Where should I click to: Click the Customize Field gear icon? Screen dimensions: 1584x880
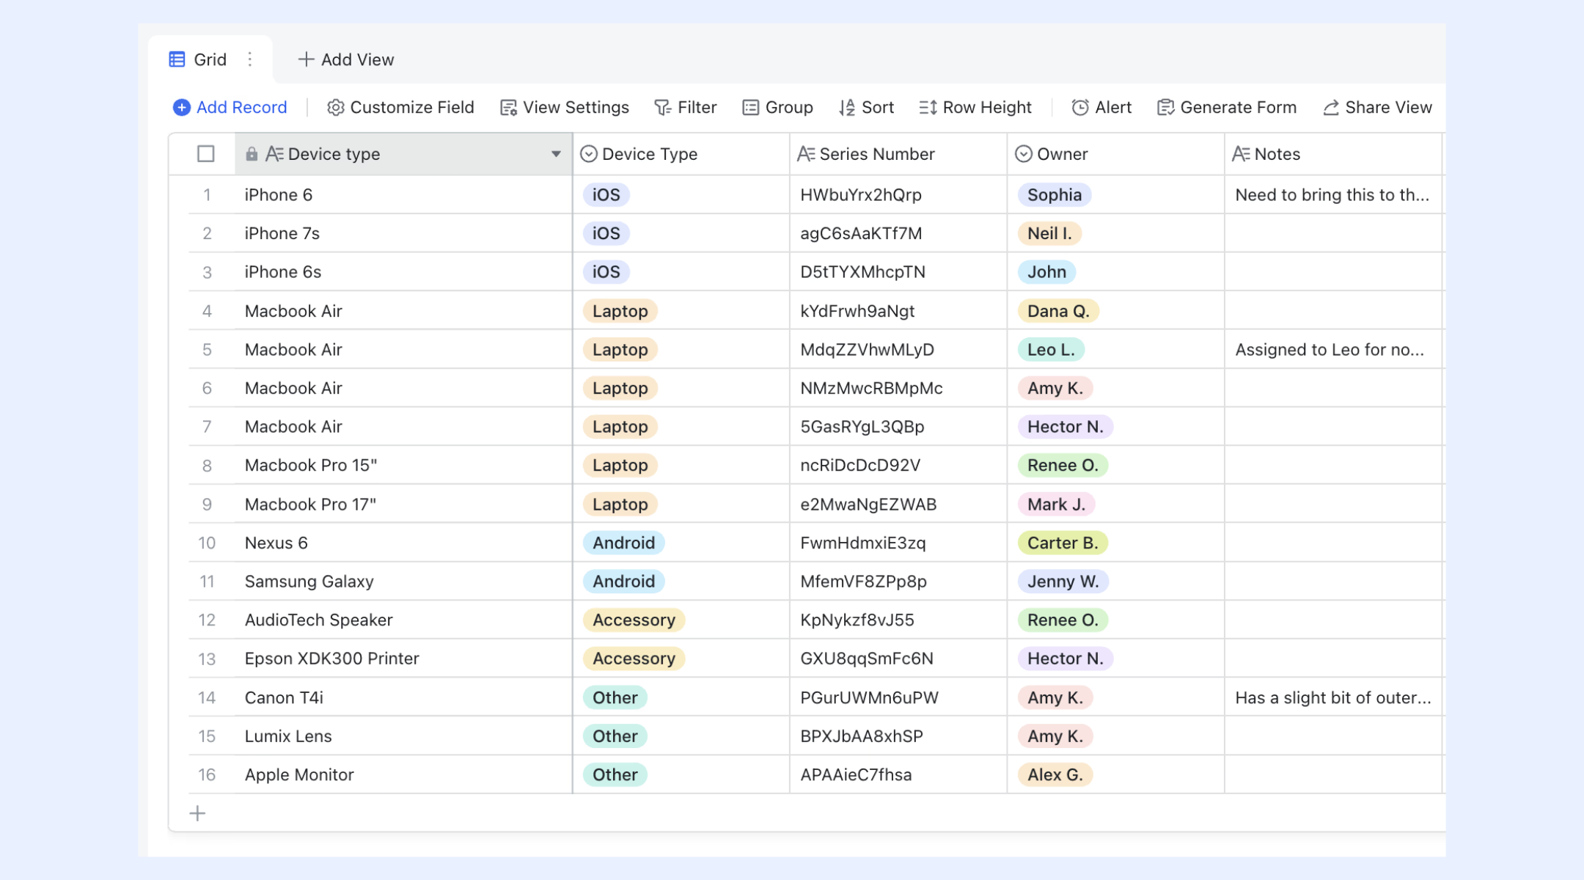pos(335,108)
